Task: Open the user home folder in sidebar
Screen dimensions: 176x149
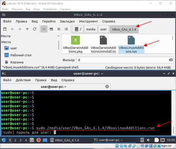Action: click(x=11, y=48)
